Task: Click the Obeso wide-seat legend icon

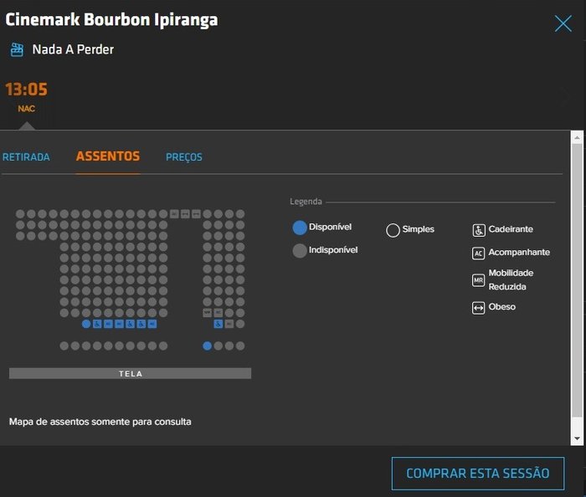Action: click(x=479, y=308)
